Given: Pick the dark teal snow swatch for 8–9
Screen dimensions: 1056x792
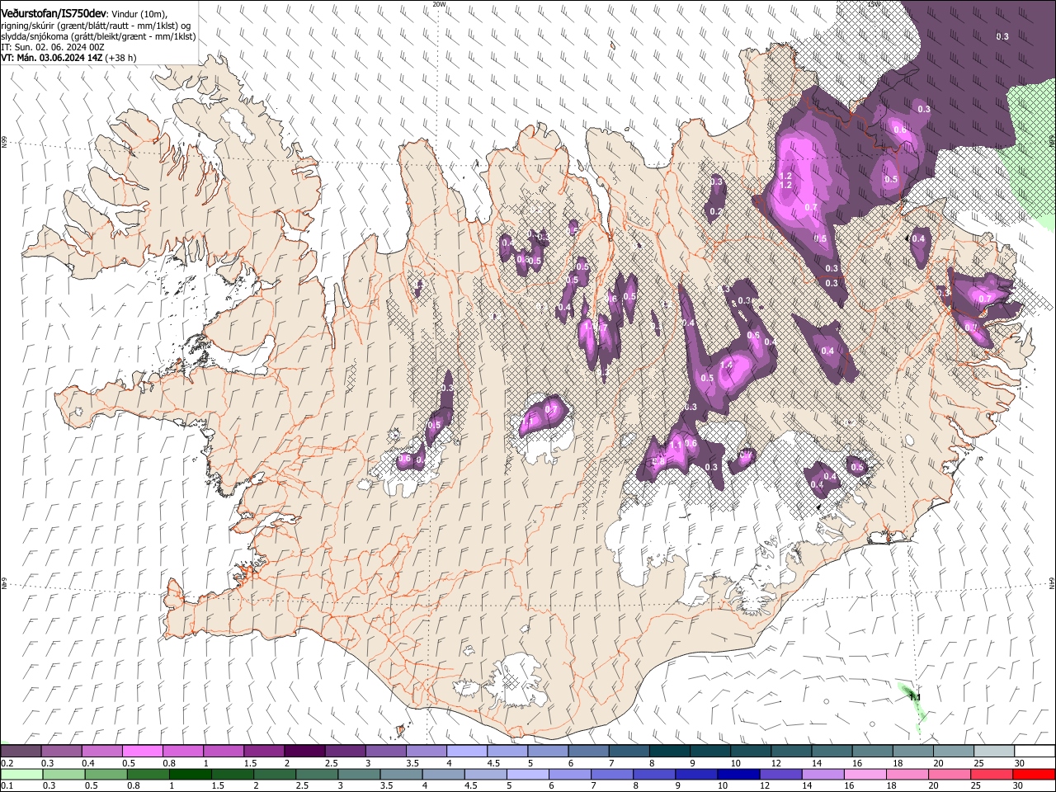Looking at the screenshot, I should (668, 751).
